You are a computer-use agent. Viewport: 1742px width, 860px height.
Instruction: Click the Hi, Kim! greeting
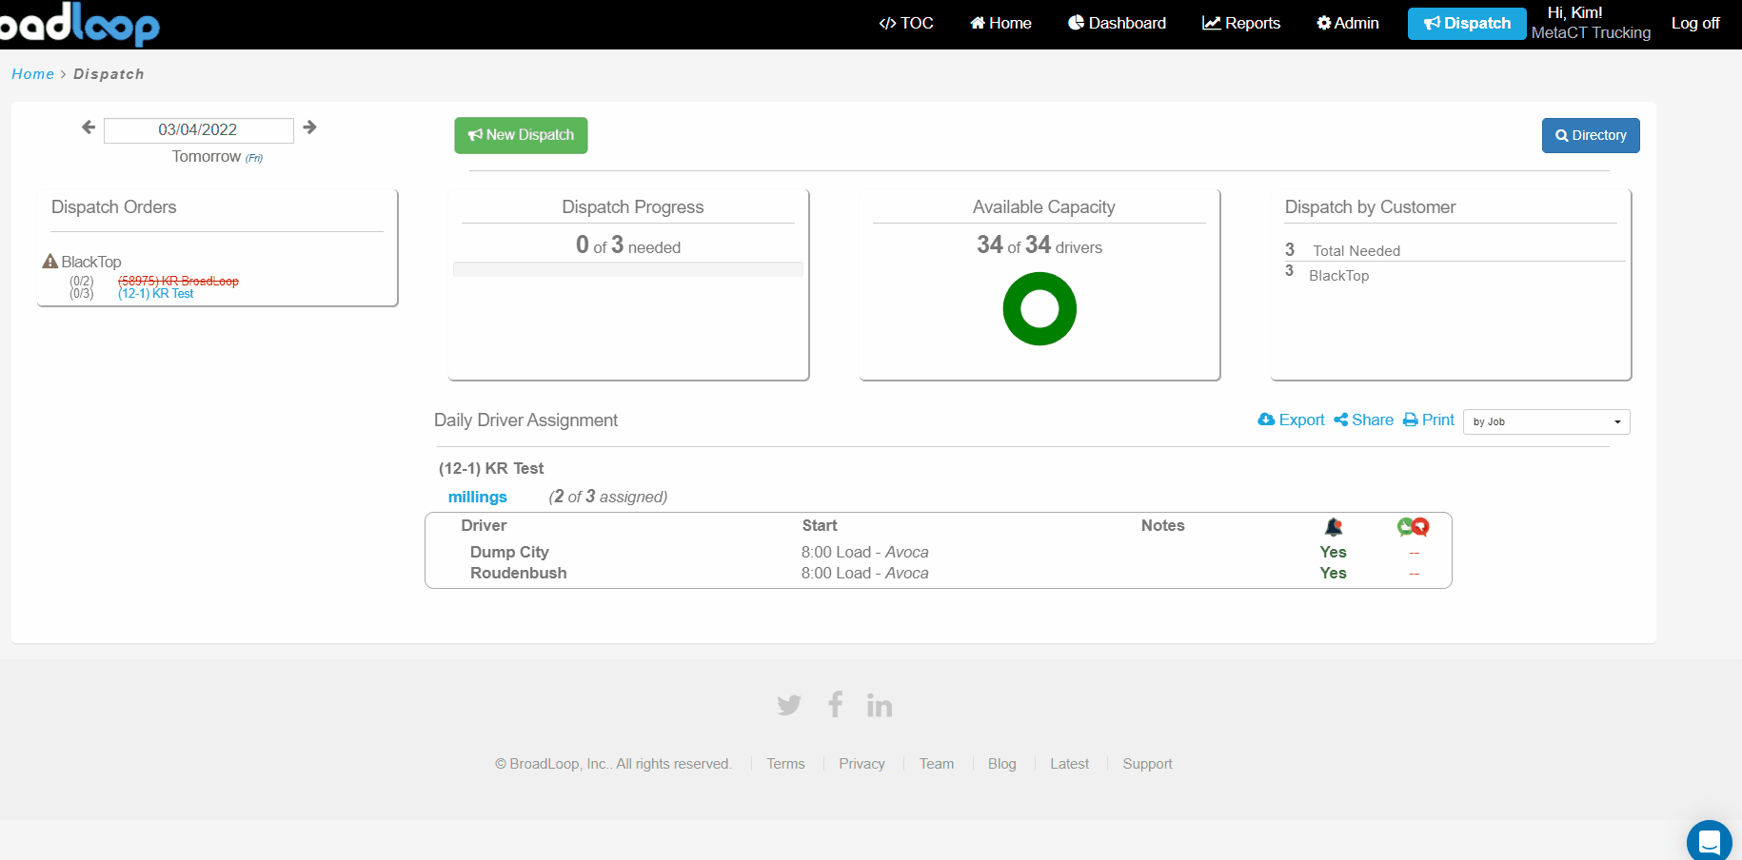1574,12
